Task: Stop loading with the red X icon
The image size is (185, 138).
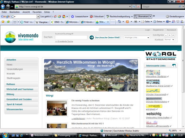Action: [x=138, y=7]
